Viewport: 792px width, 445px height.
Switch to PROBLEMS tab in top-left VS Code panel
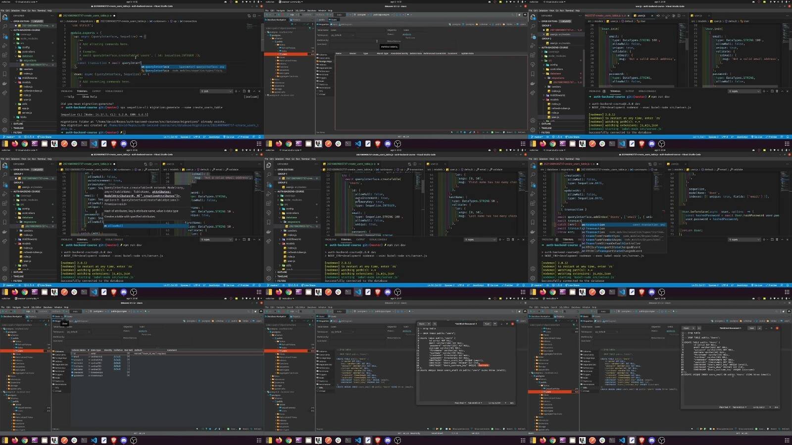(67, 91)
